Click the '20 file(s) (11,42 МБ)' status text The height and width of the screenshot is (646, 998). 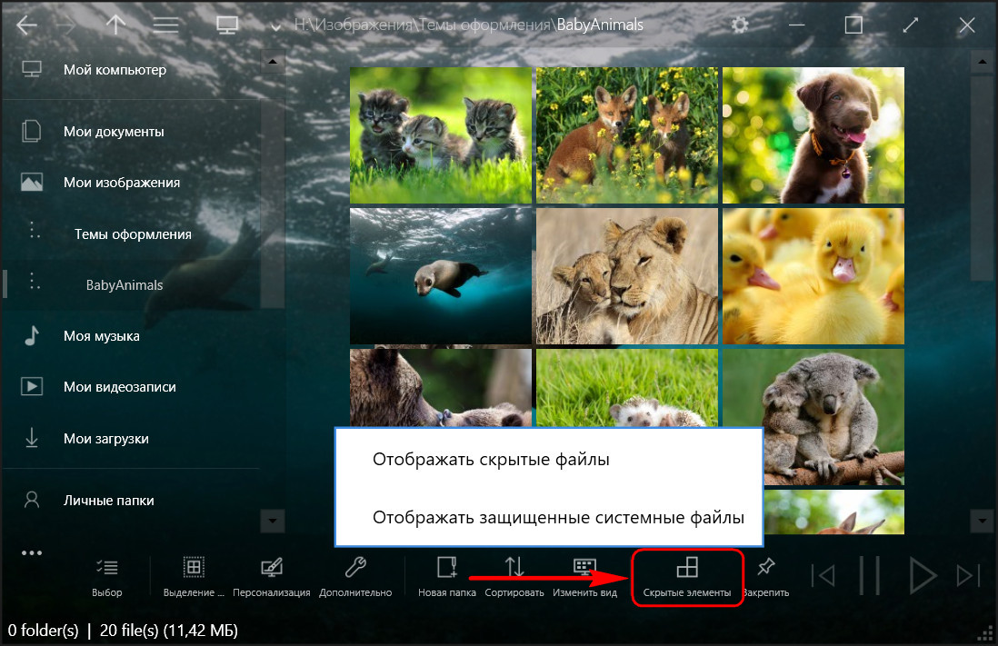coord(169,630)
